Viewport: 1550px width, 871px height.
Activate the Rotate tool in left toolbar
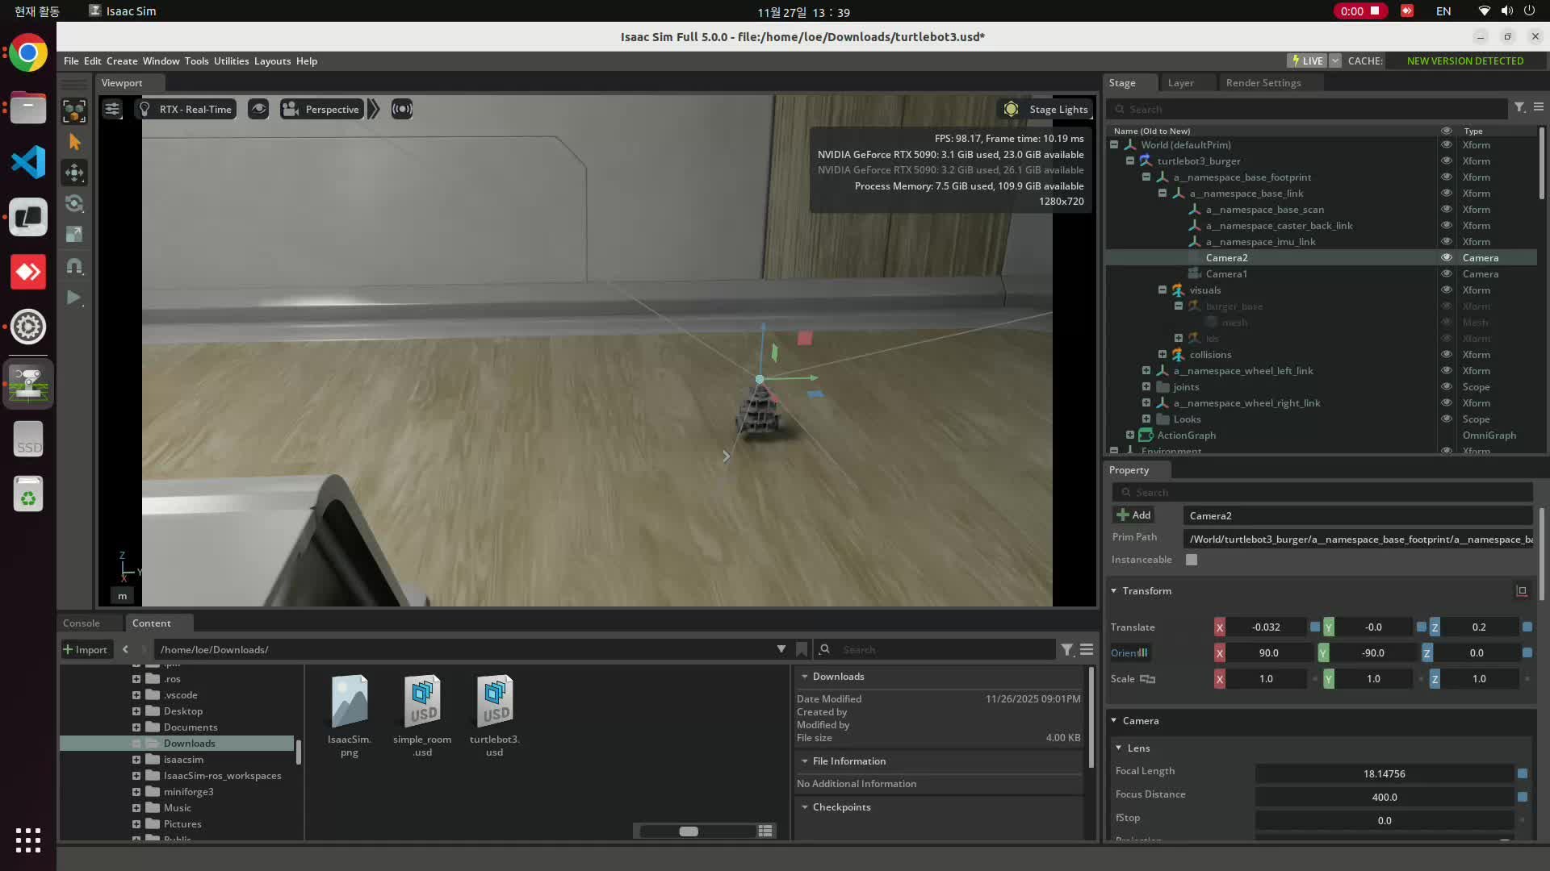pyautogui.click(x=74, y=203)
